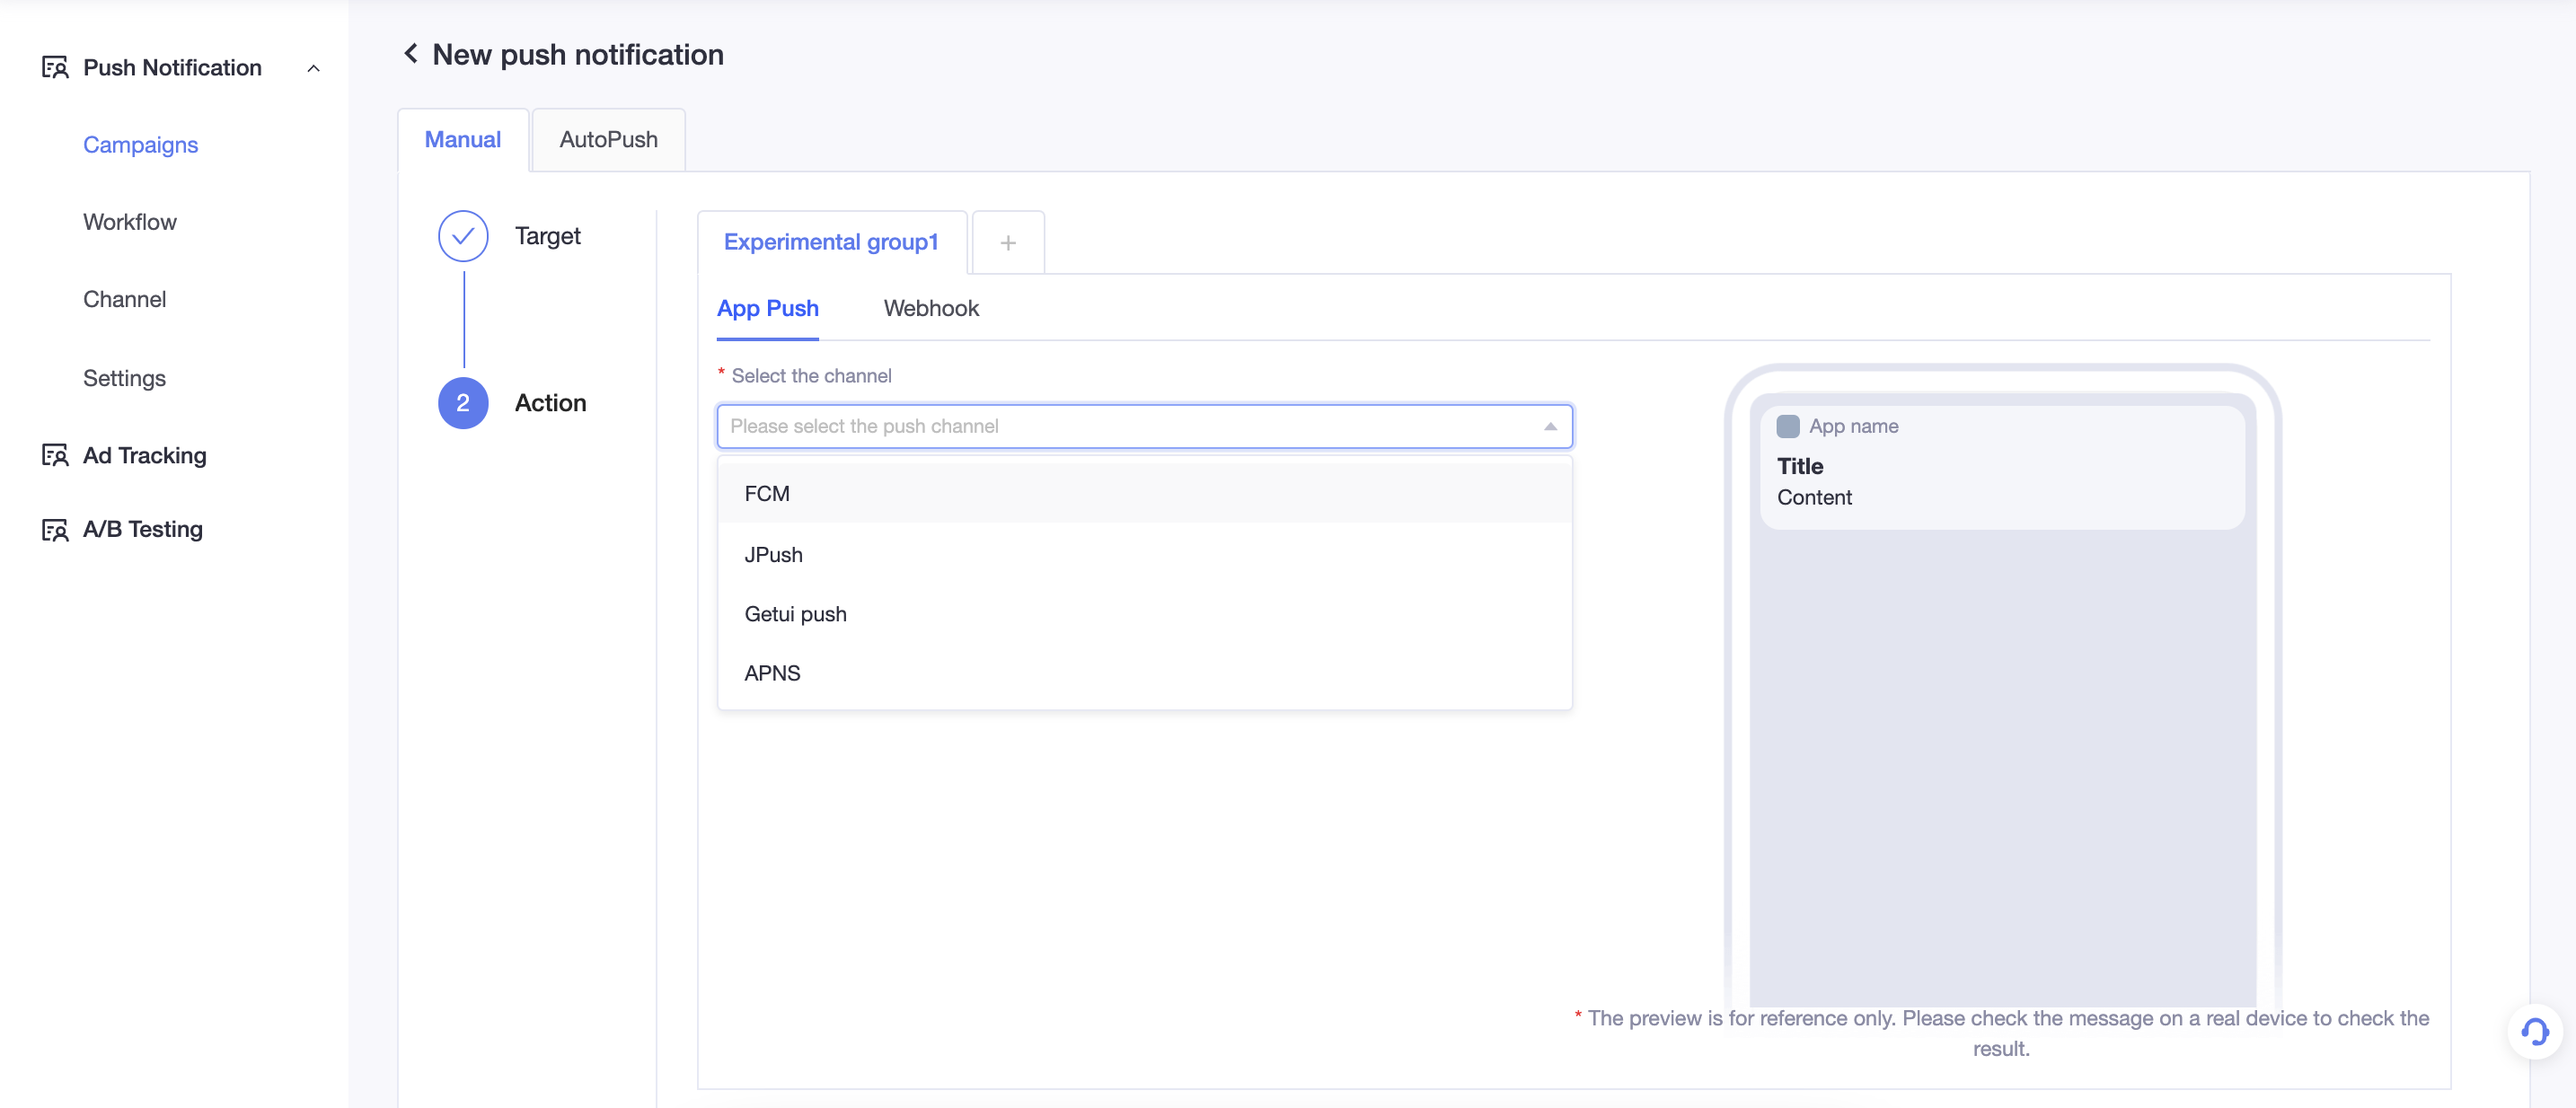Viewport: 2576px width, 1108px height.
Task: Select the Experimental group1 tab
Action: (x=831, y=242)
